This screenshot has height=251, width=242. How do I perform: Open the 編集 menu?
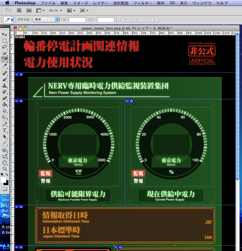[64, 3]
